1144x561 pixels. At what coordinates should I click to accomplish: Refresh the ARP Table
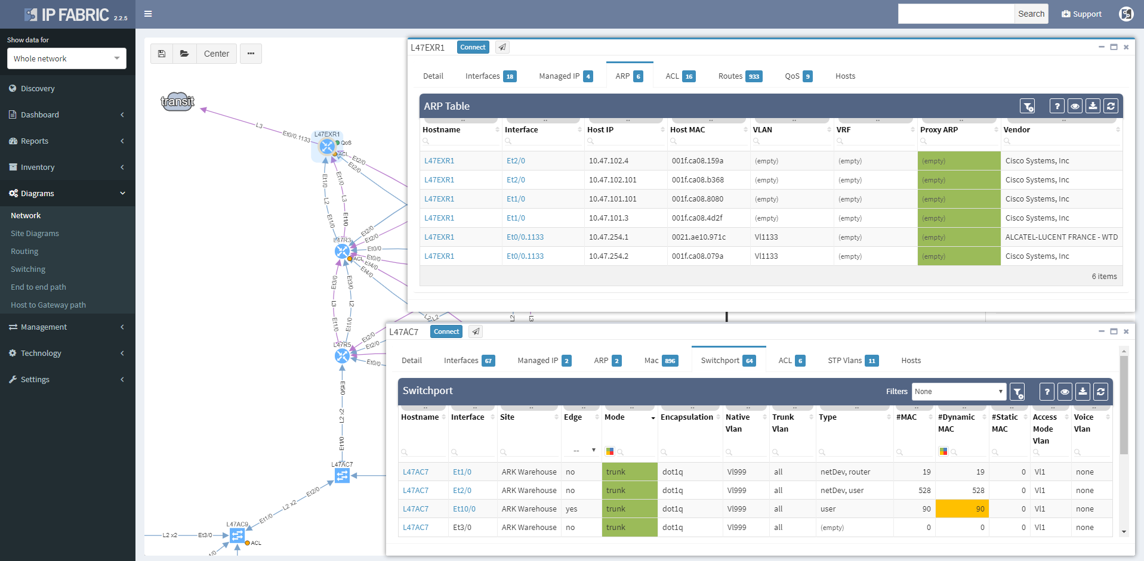(x=1111, y=106)
